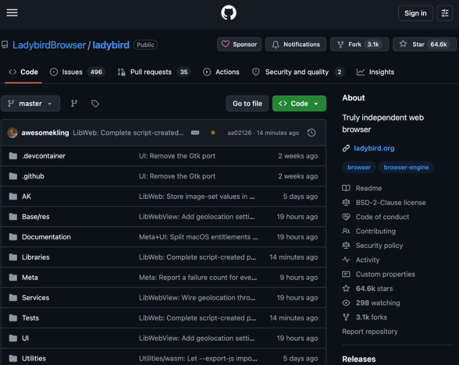Open the tags icon

click(95, 103)
